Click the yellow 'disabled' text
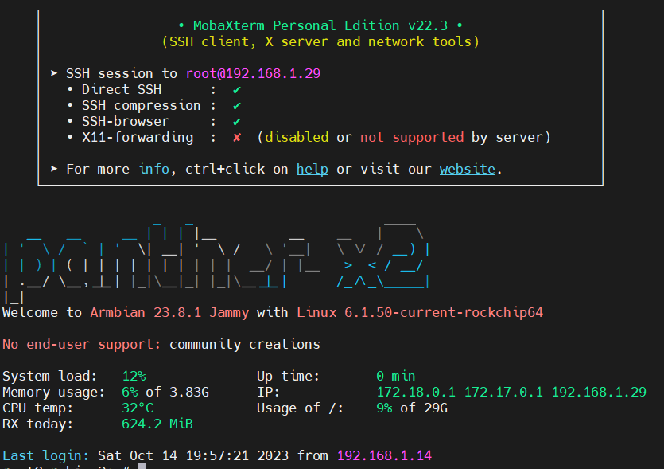The height and width of the screenshot is (469, 664). coord(297,138)
